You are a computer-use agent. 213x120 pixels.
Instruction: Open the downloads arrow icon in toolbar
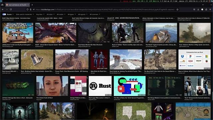point(198,10)
